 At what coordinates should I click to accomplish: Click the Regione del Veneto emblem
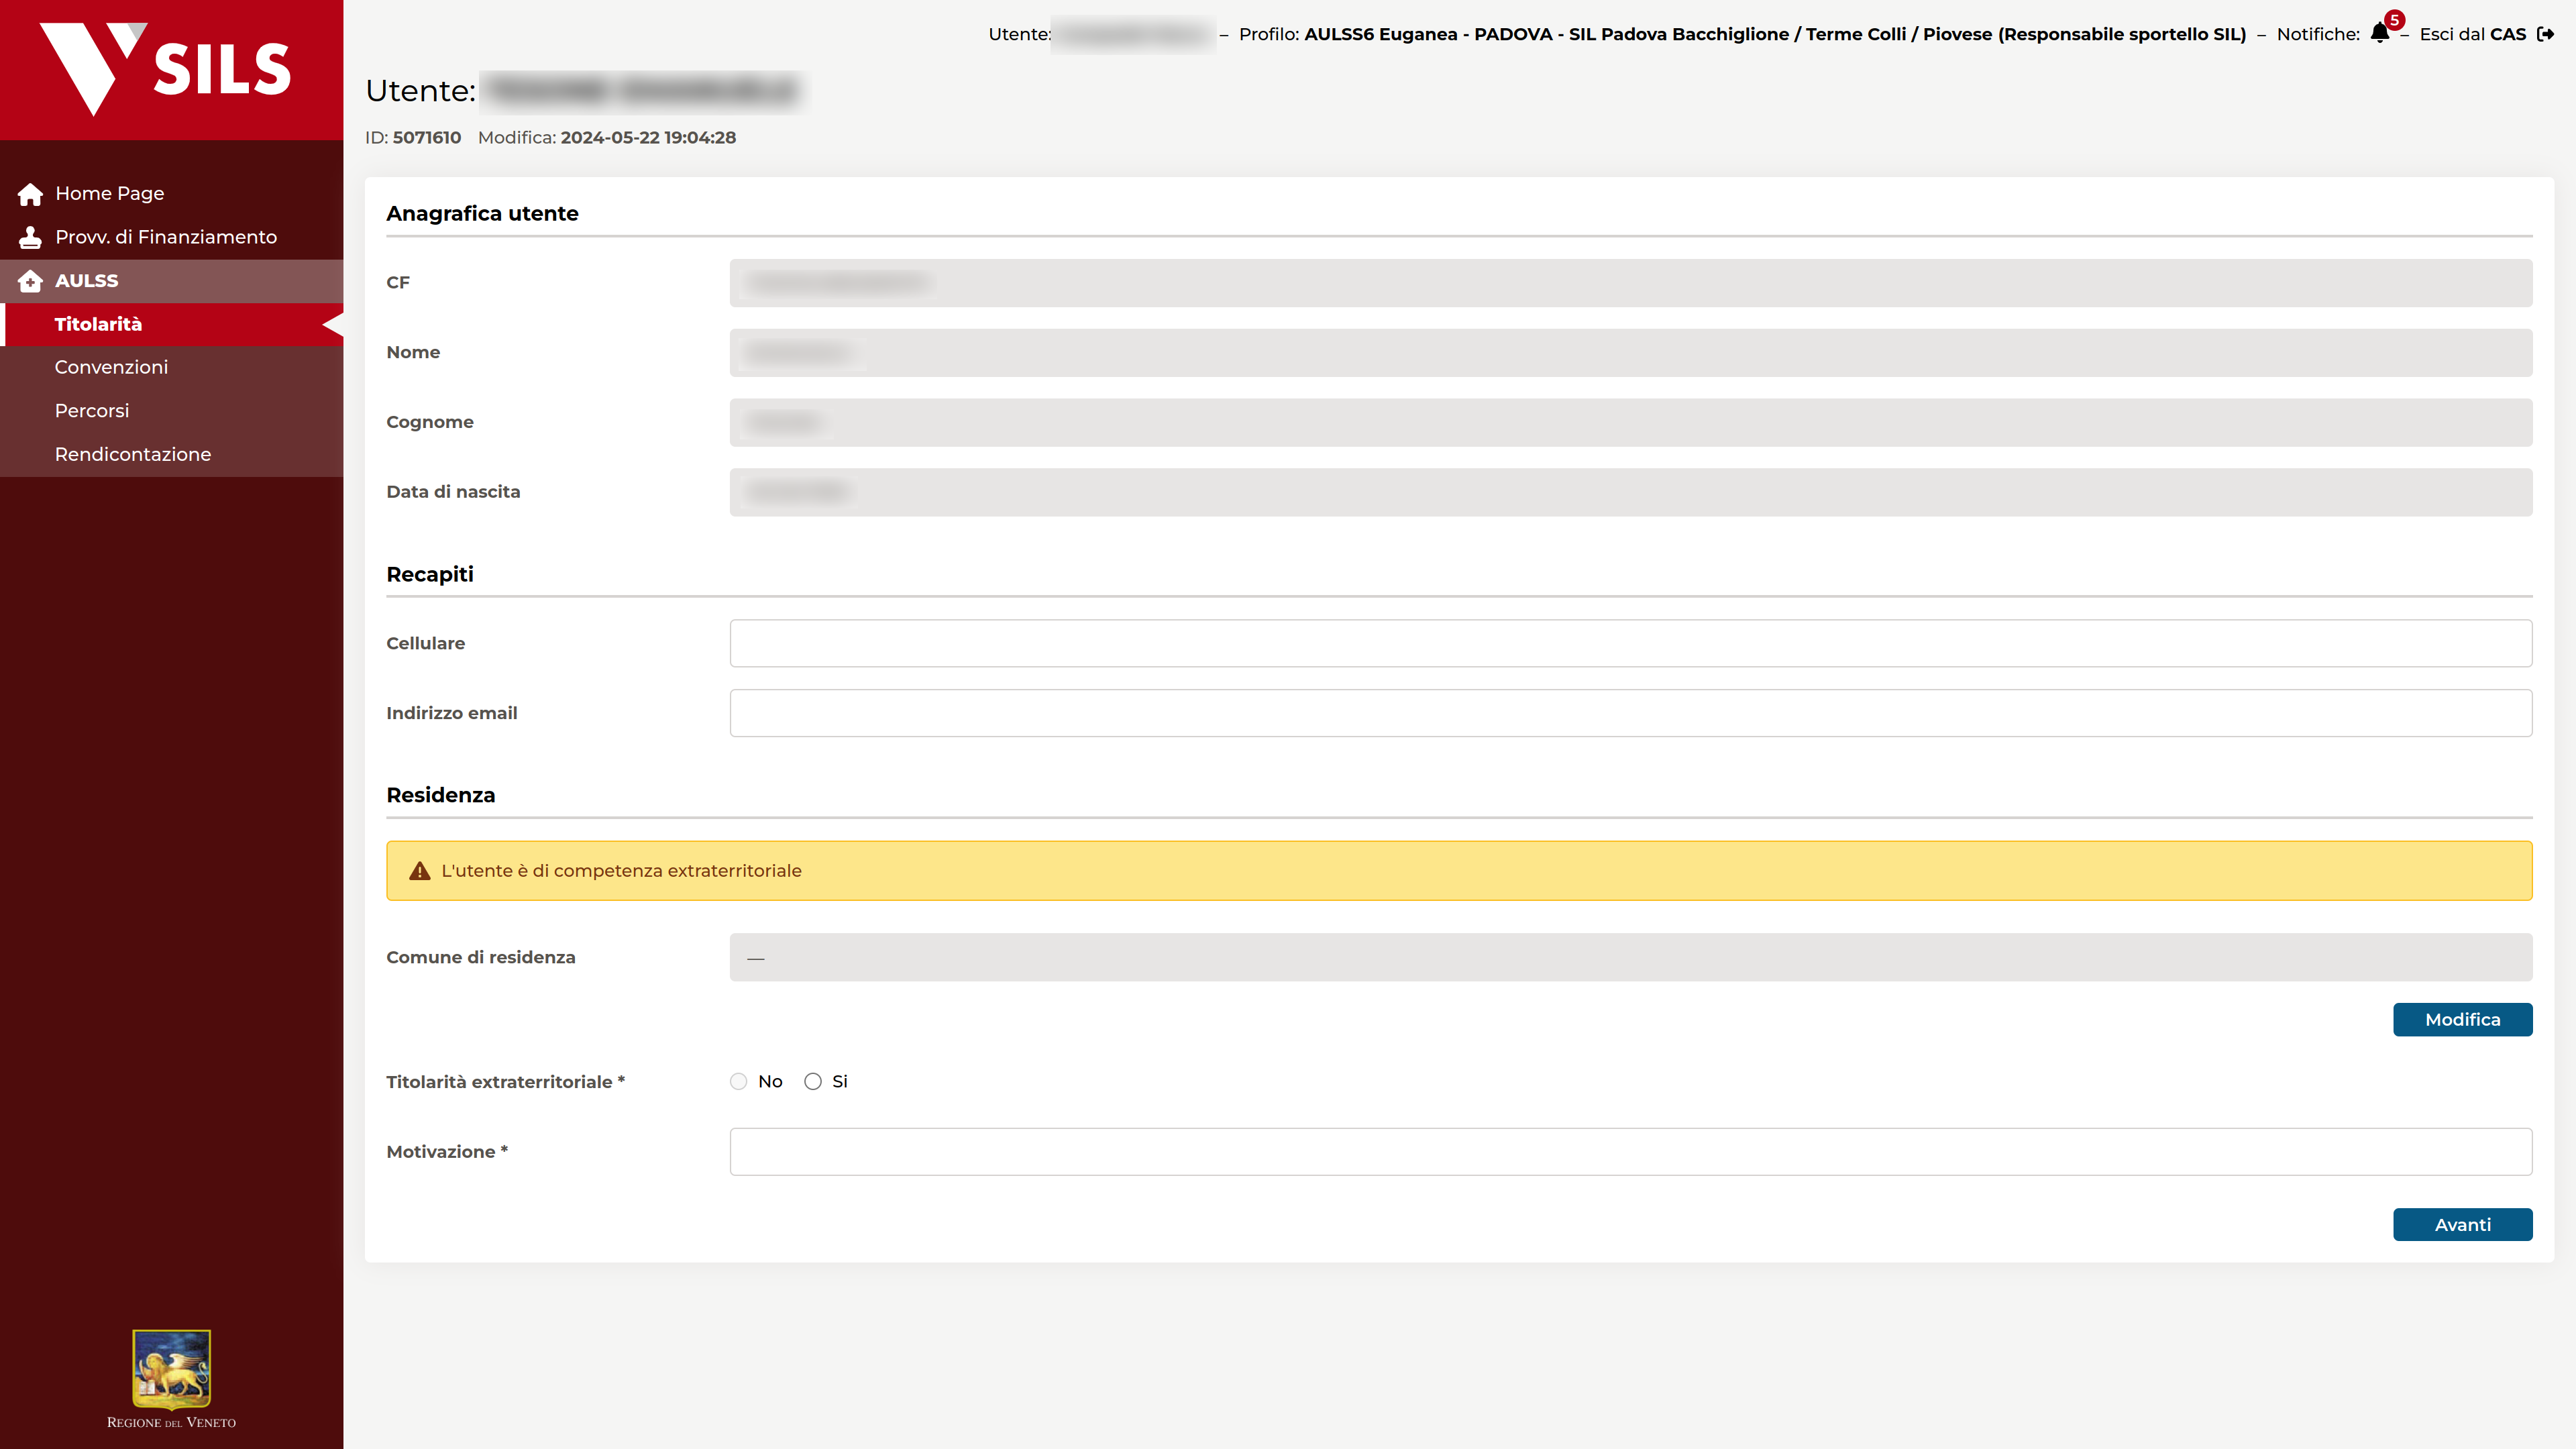click(171, 1369)
